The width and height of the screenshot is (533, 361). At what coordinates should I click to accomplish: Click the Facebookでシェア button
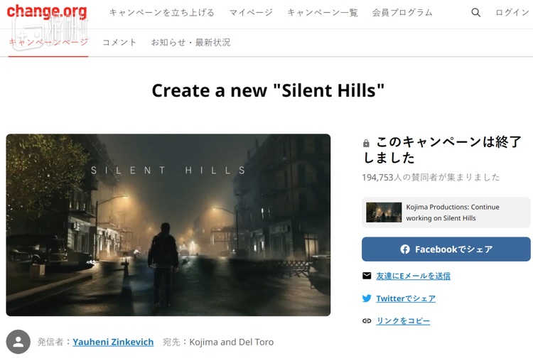[x=446, y=249]
